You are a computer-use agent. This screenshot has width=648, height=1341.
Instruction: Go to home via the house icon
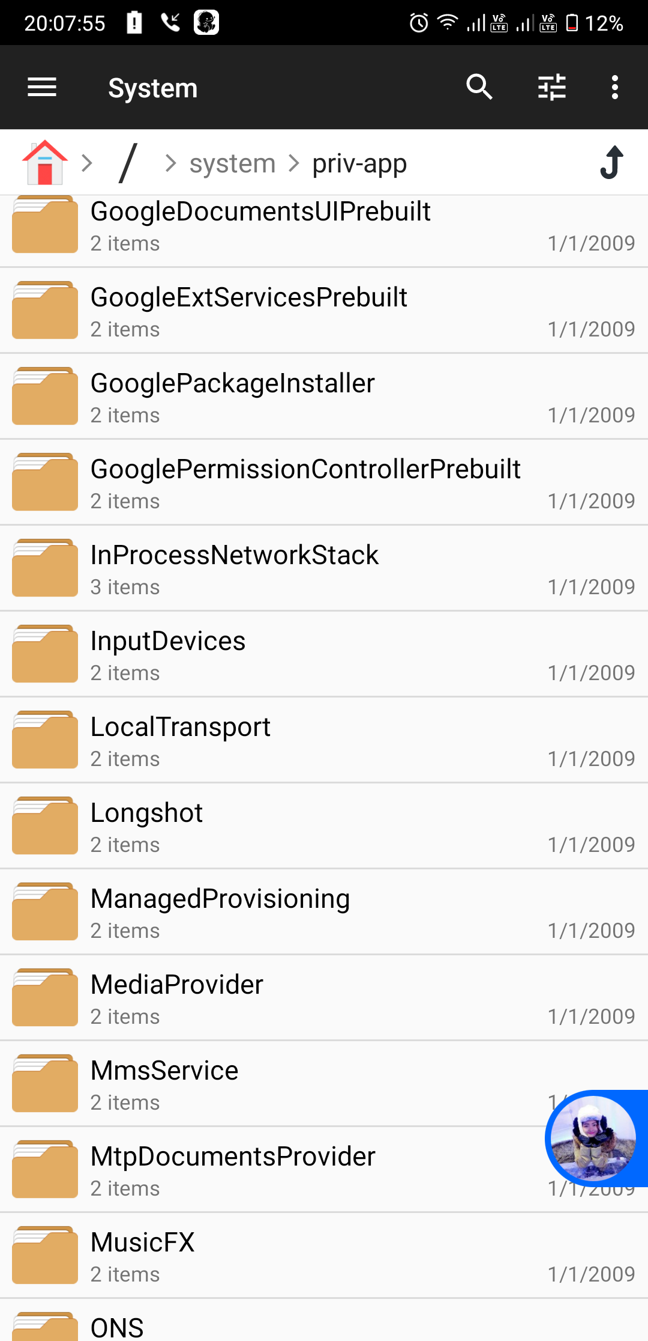(x=45, y=163)
